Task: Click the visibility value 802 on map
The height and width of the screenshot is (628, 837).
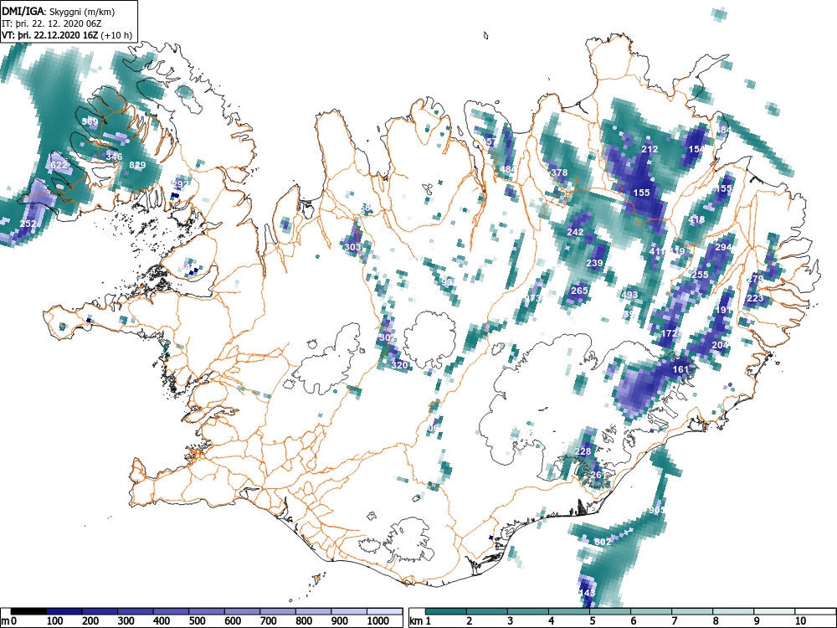Action: (603, 542)
